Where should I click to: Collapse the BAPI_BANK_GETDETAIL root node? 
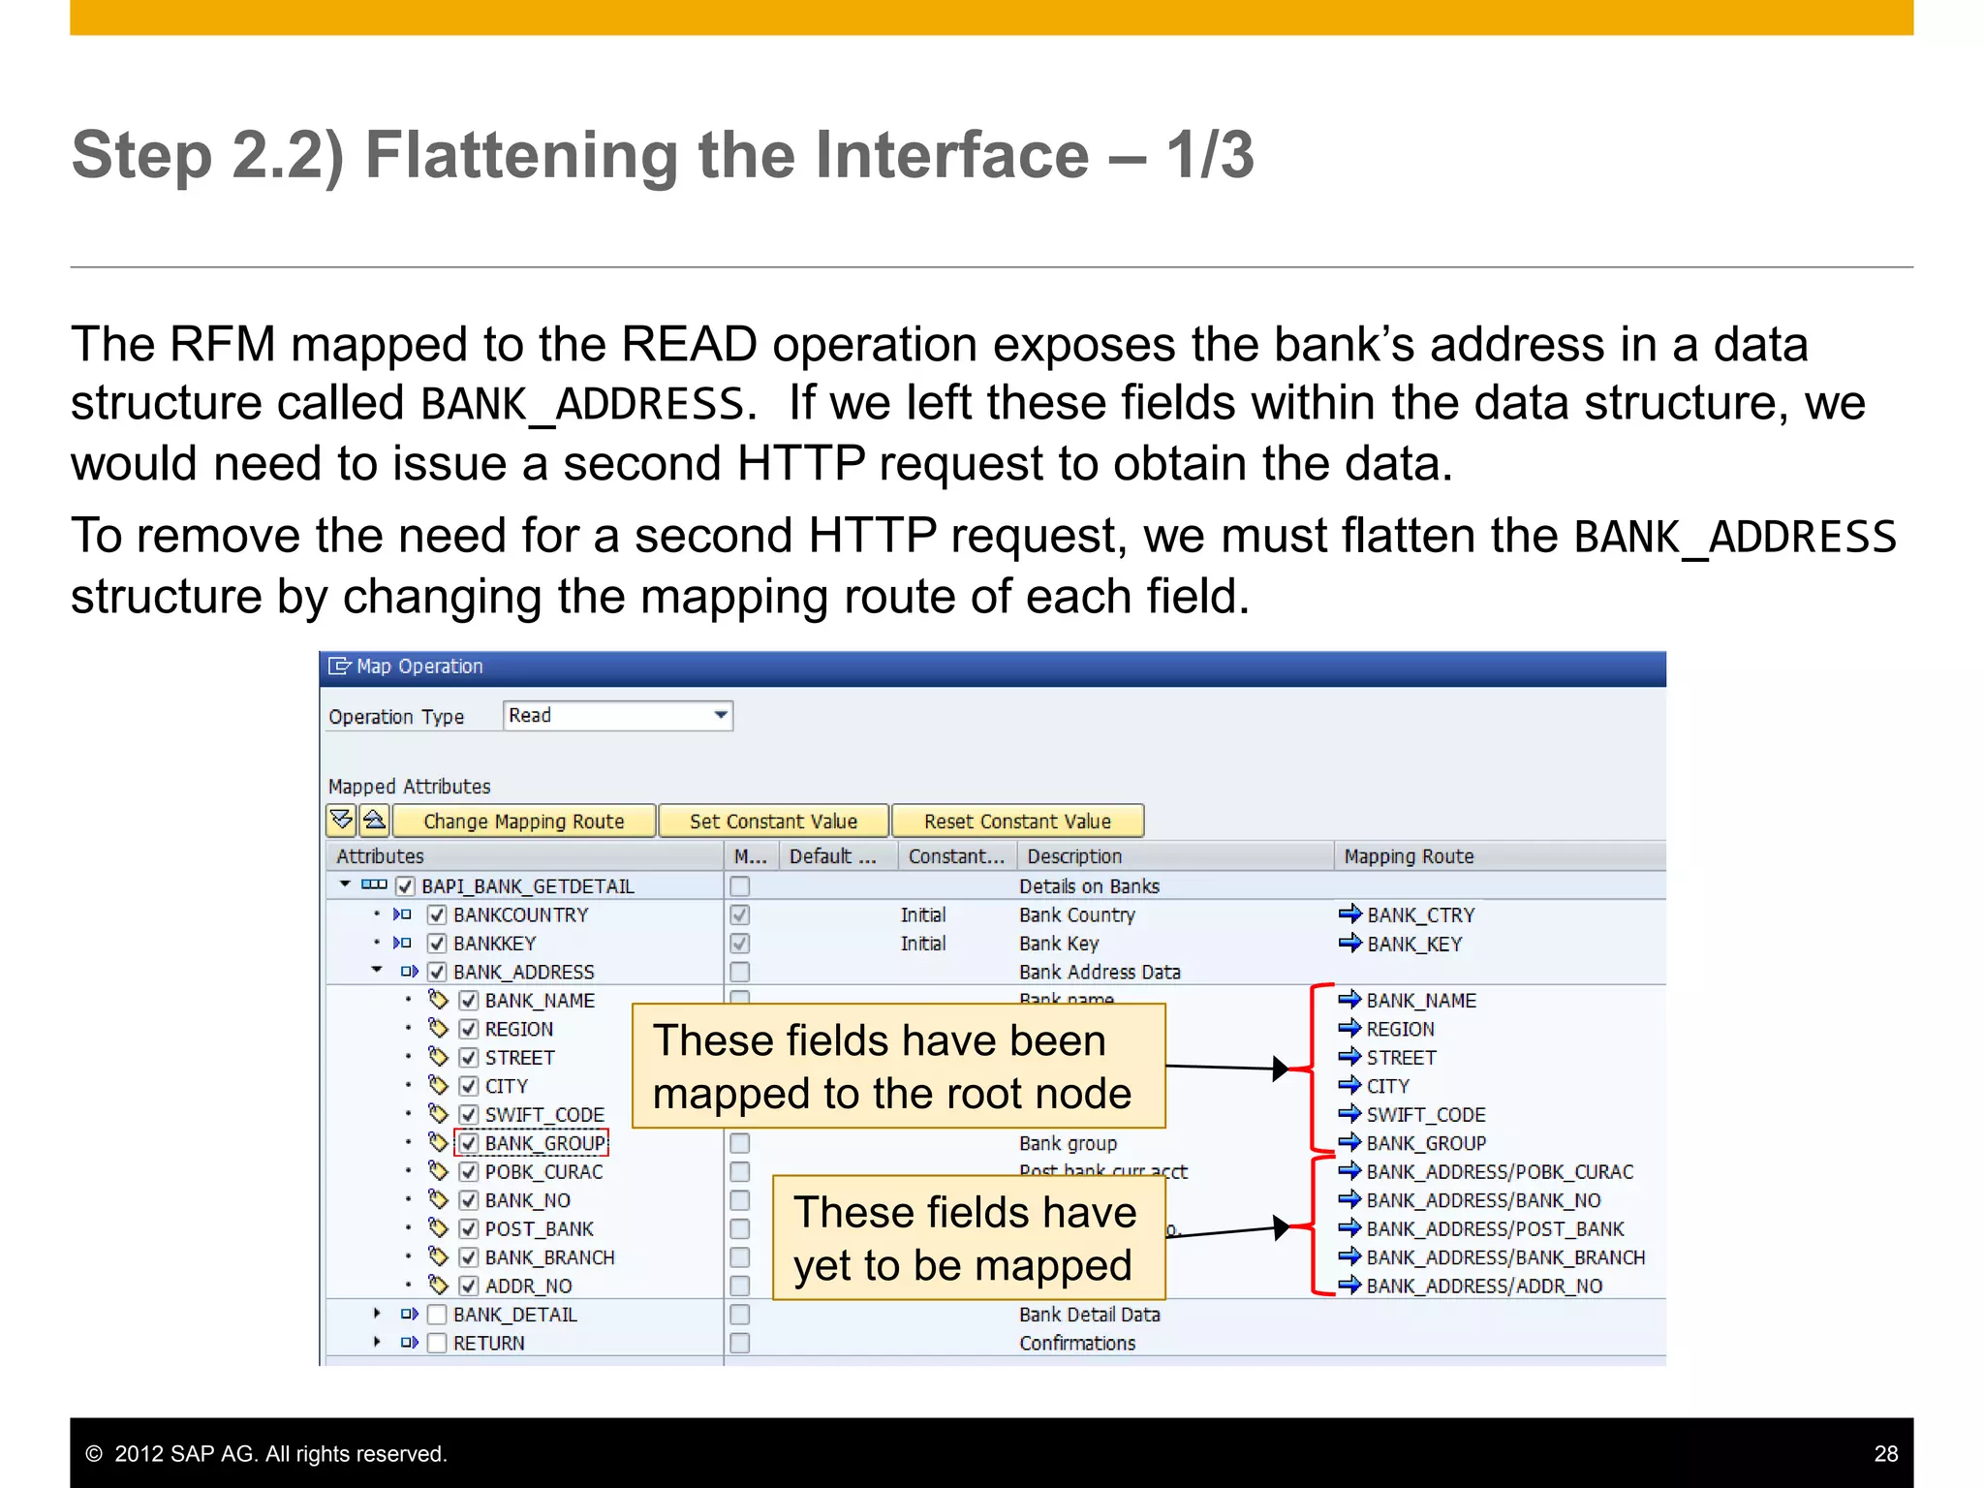[x=345, y=884]
